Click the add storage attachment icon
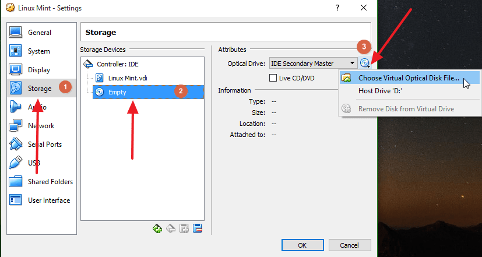The height and width of the screenshot is (257, 482). point(184,228)
